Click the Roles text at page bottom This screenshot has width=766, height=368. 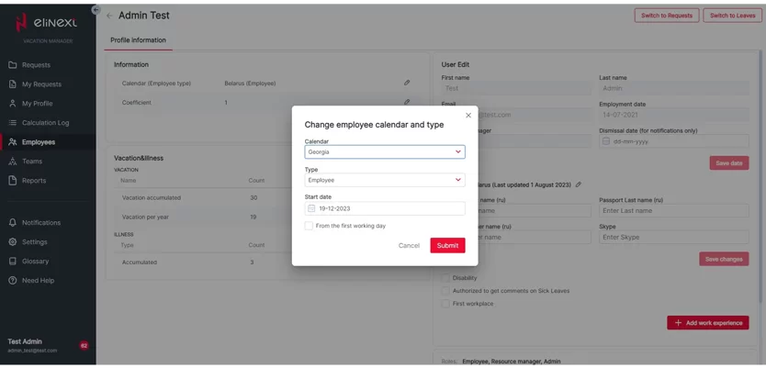(x=501, y=362)
